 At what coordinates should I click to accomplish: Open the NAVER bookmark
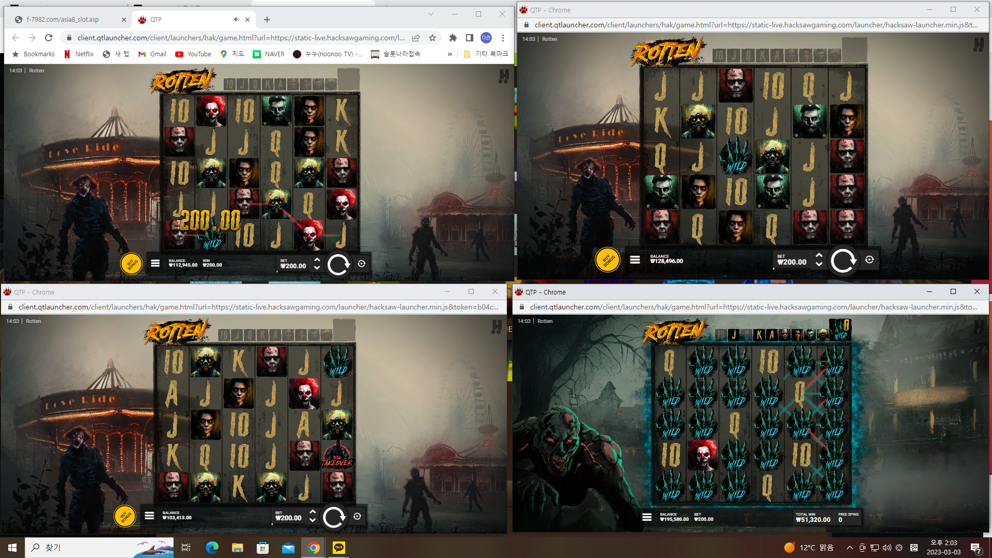[269, 54]
